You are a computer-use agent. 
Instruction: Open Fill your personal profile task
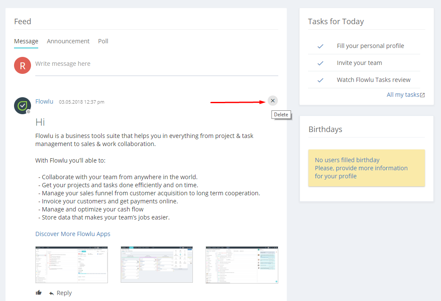click(370, 46)
